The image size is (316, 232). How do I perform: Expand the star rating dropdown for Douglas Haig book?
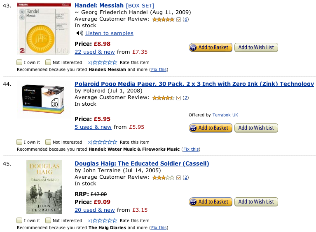pyautogui.click(x=178, y=178)
